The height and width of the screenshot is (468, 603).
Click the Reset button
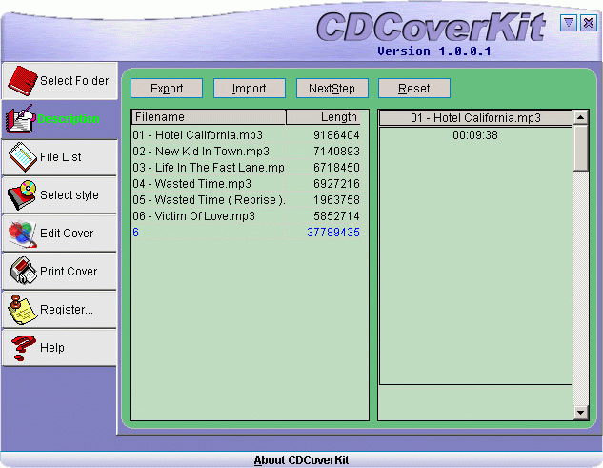click(414, 89)
